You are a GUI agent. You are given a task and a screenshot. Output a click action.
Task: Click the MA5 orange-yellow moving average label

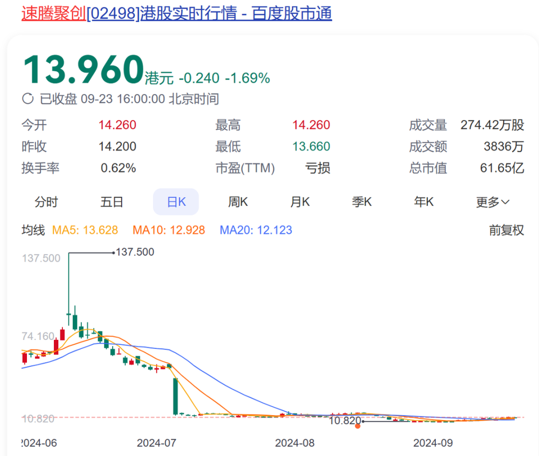85,230
